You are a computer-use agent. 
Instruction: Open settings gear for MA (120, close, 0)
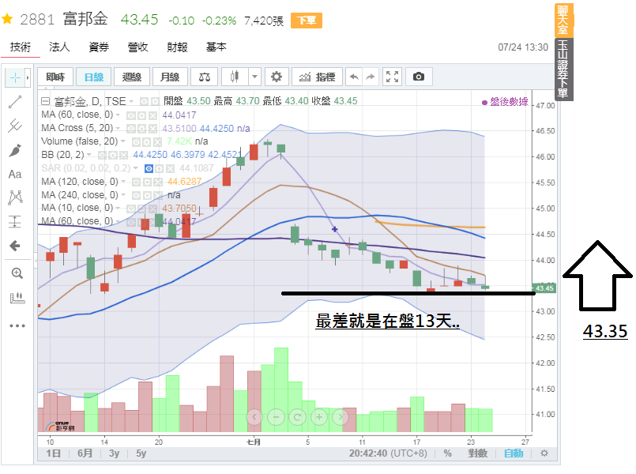coord(145,182)
